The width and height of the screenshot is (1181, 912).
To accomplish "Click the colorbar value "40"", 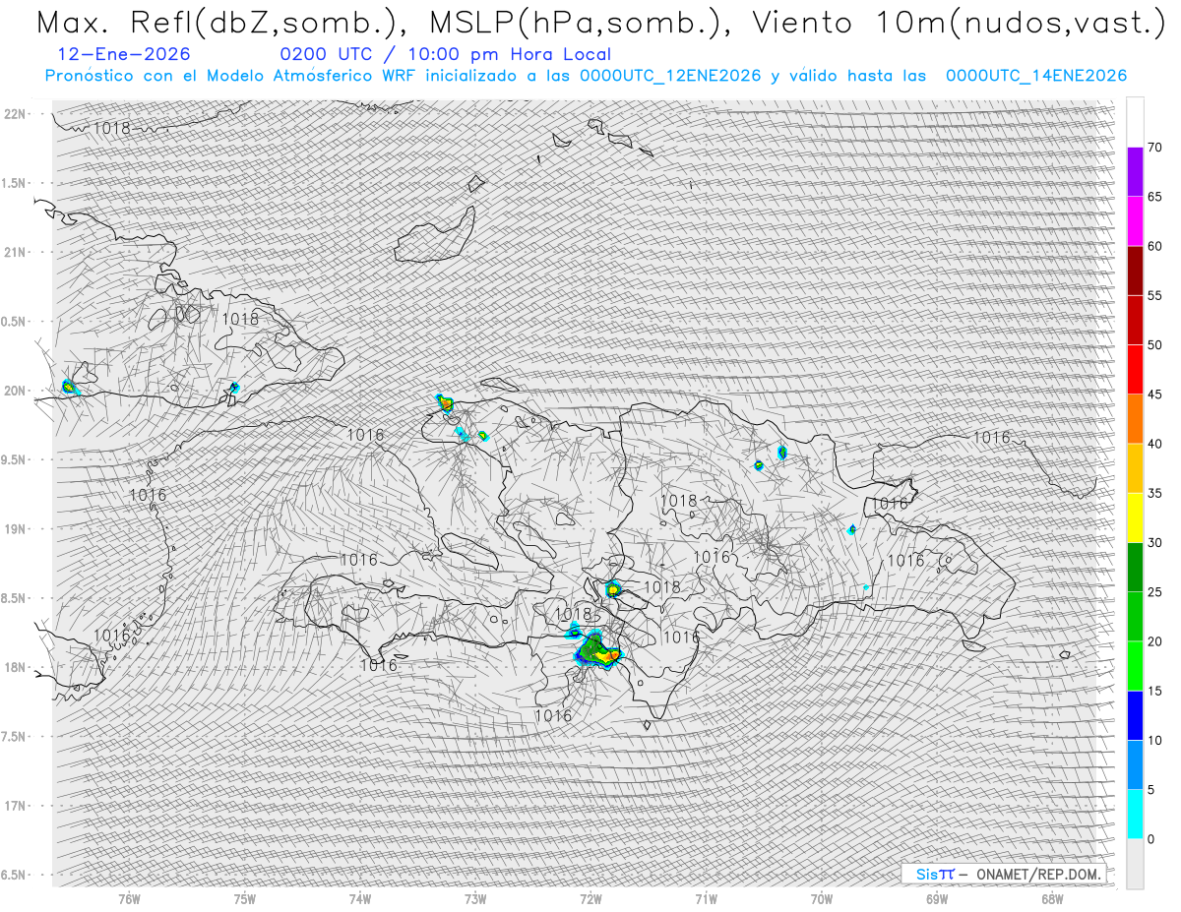I will 1154,444.
